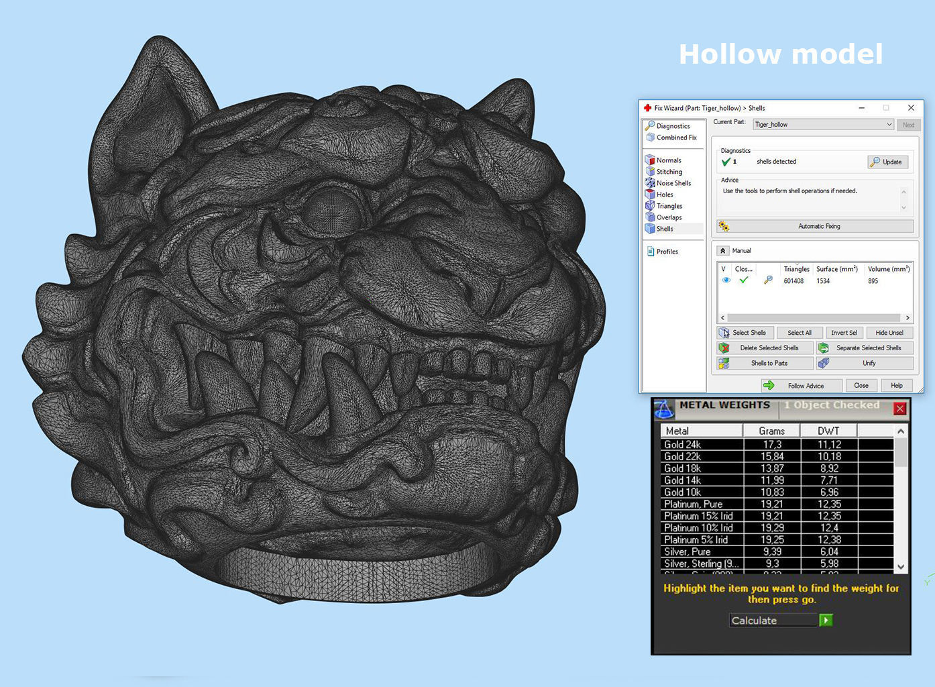Click the Metal column header

(702, 431)
